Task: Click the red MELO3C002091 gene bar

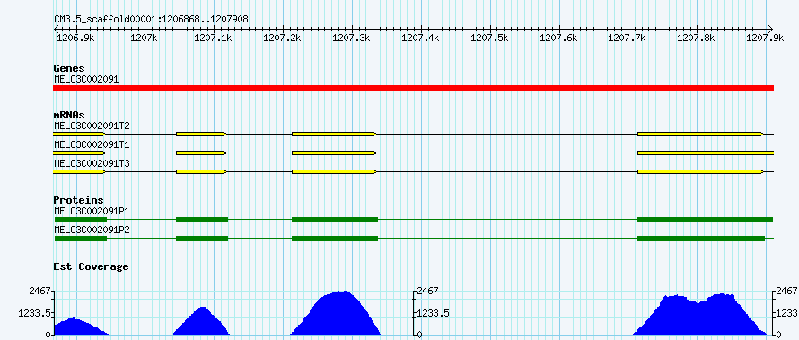Action: click(x=413, y=88)
